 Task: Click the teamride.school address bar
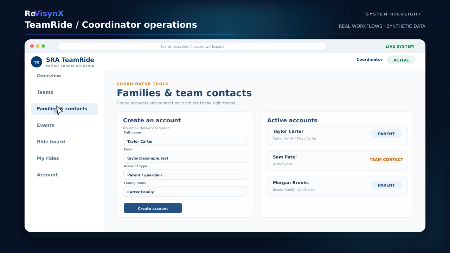point(193,46)
